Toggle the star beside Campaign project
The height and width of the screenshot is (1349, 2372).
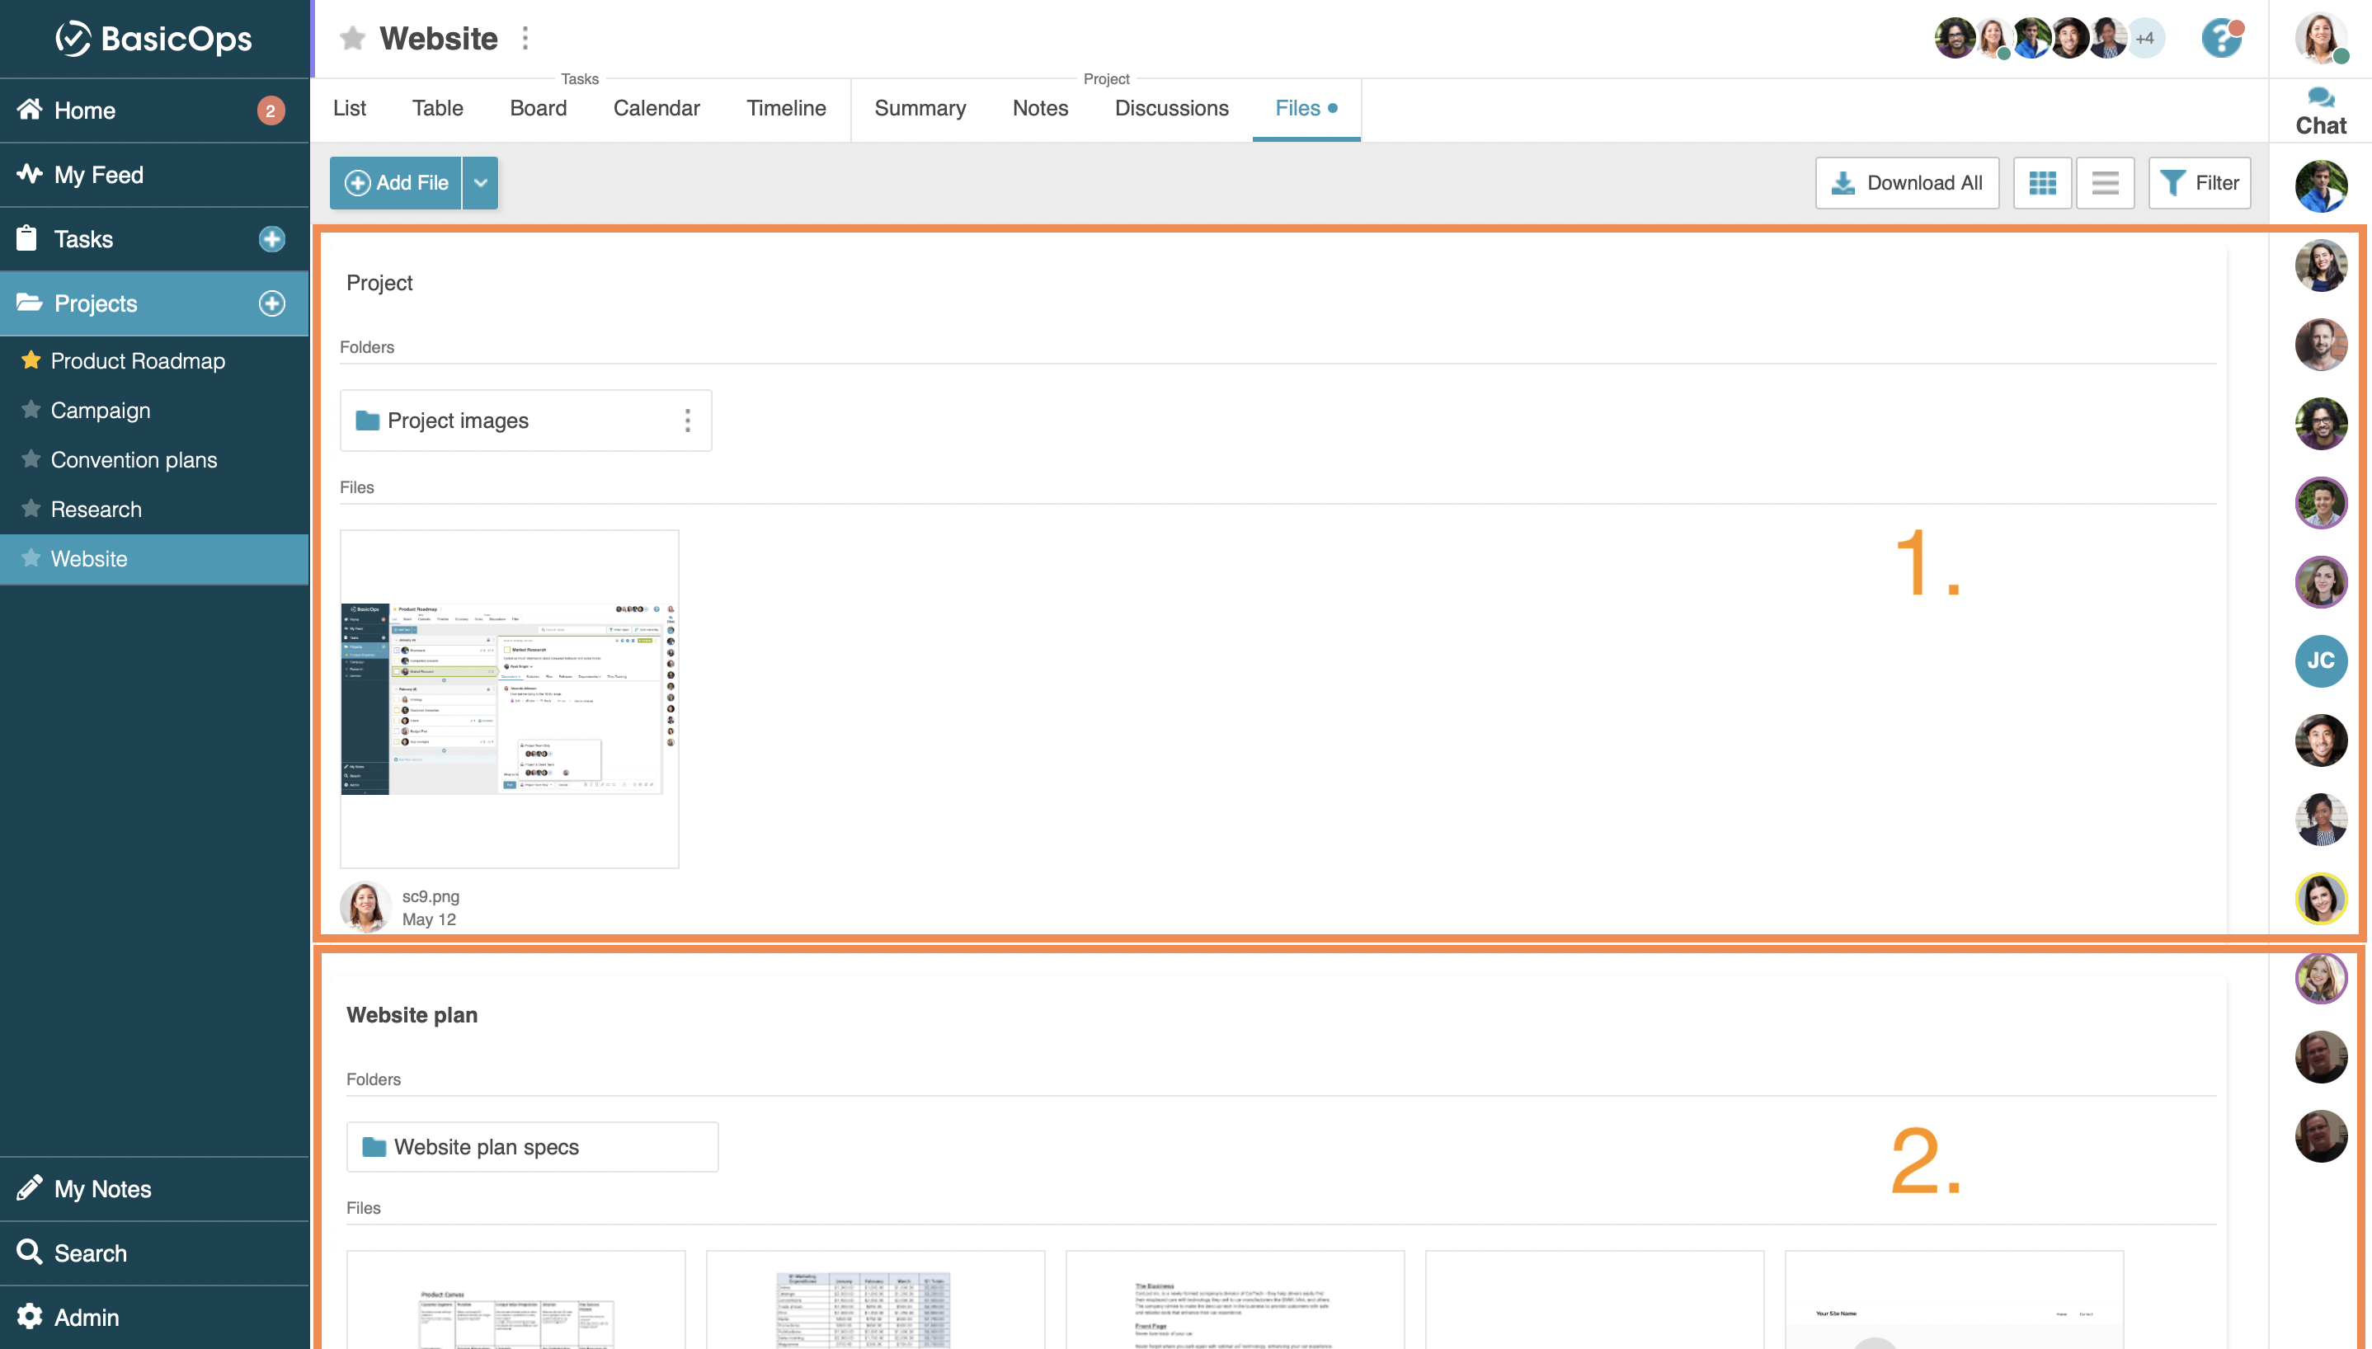pyautogui.click(x=31, y=409)
